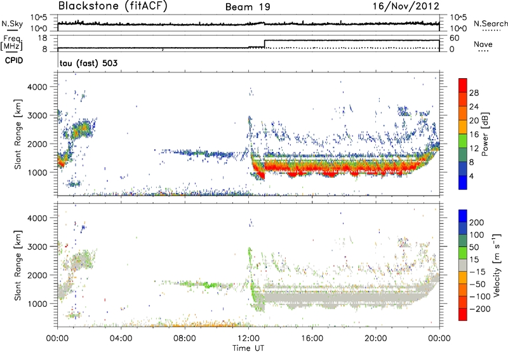Click the '-15' tick on the Velocity scale

(478, 272)
